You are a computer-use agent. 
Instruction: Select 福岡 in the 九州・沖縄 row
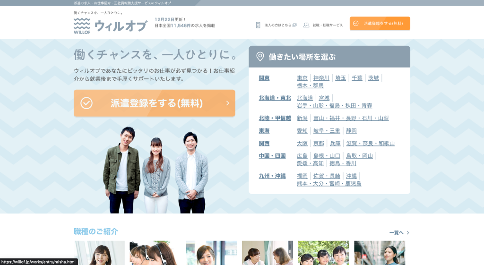point(302,176)
